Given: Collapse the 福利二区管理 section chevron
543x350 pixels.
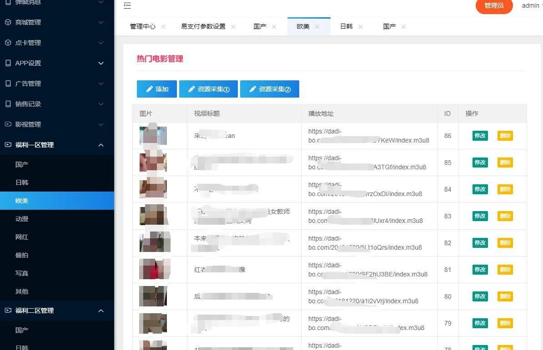Looking at the screenshot, I should [101, 311].
